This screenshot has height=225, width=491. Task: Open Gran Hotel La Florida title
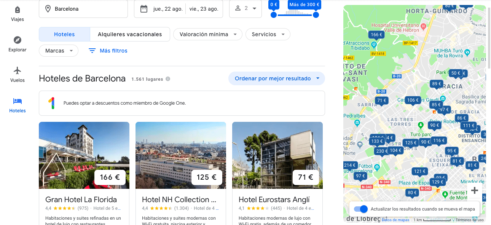tap(81, 199)
